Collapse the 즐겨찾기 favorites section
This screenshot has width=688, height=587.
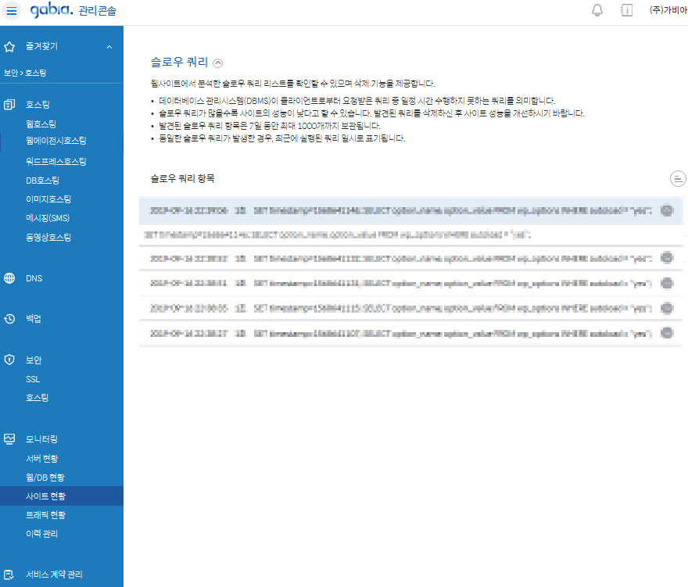(x=109, y=47)
